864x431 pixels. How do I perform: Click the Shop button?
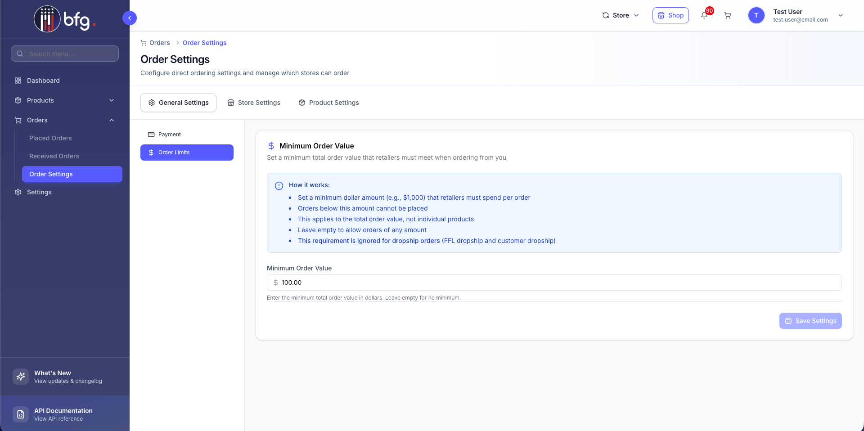click(x=670, y=15)
